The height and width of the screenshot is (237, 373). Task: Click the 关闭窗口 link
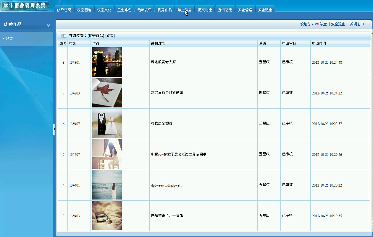pyautogui.click(x=357, y=24)
